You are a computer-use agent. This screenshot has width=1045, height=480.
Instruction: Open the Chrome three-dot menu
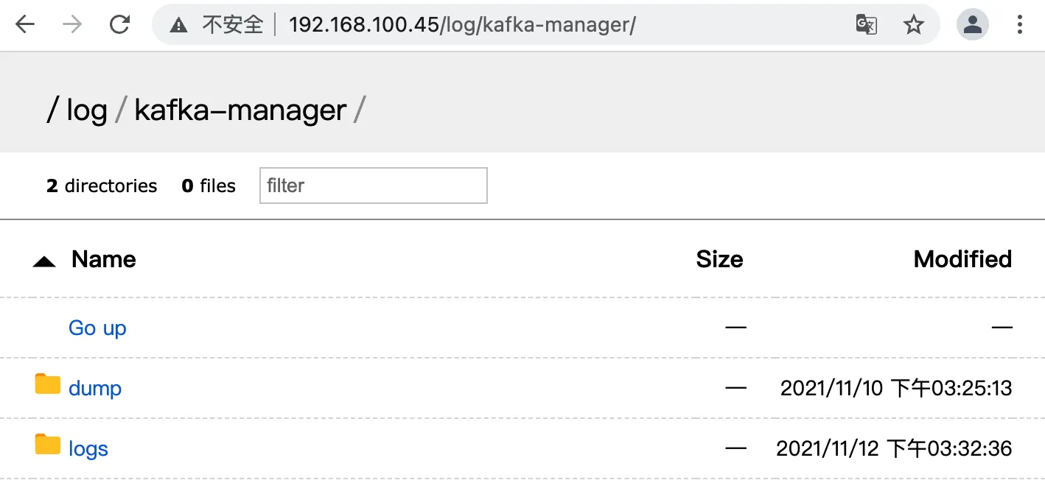pyautogui.click(x=1020, y=24)
